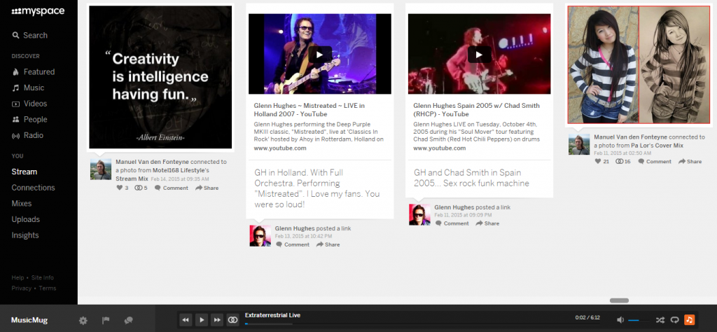Comment on the Glenn Hughes Spain 2005 post

point(452,223)
